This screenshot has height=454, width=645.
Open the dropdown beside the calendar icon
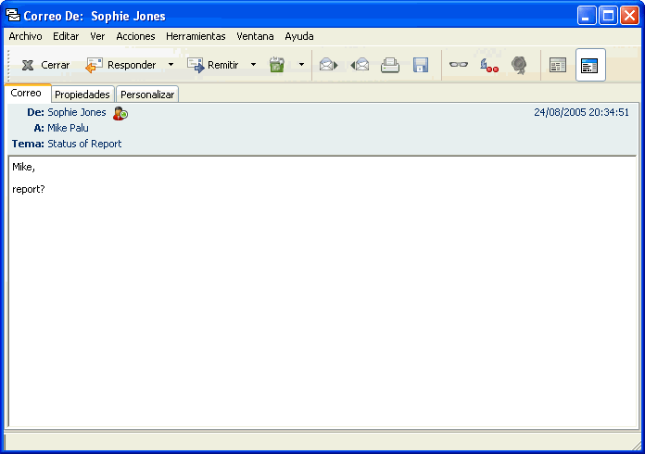coord(301,65)
